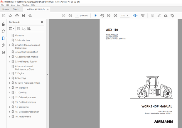Image resolution: width=182 pixels, height=128 pixels.
Task: Open the bookmarks options dropdown
Action: click(12, 28)
